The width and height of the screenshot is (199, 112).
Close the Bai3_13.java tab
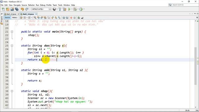(x=18, y=14)
